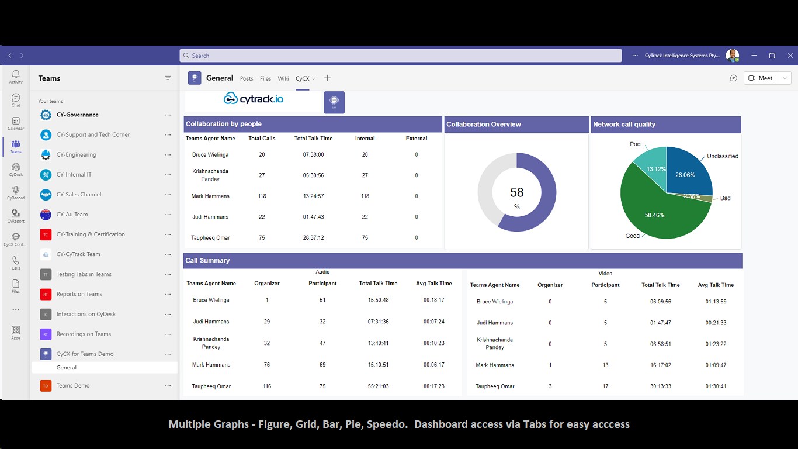Start a meeting with the Meet button
This screenshot has height=449, width=798.
coord(761,78)
